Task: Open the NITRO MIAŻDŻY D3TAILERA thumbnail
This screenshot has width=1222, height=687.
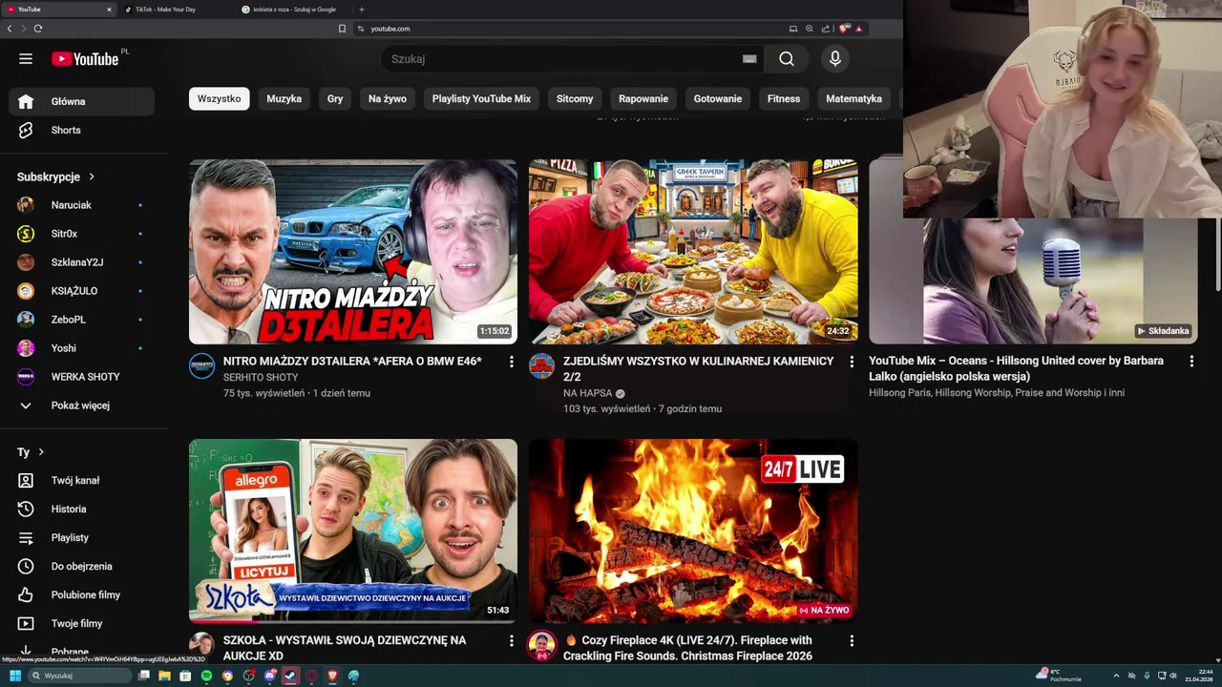Action: [x=353, y=252]
